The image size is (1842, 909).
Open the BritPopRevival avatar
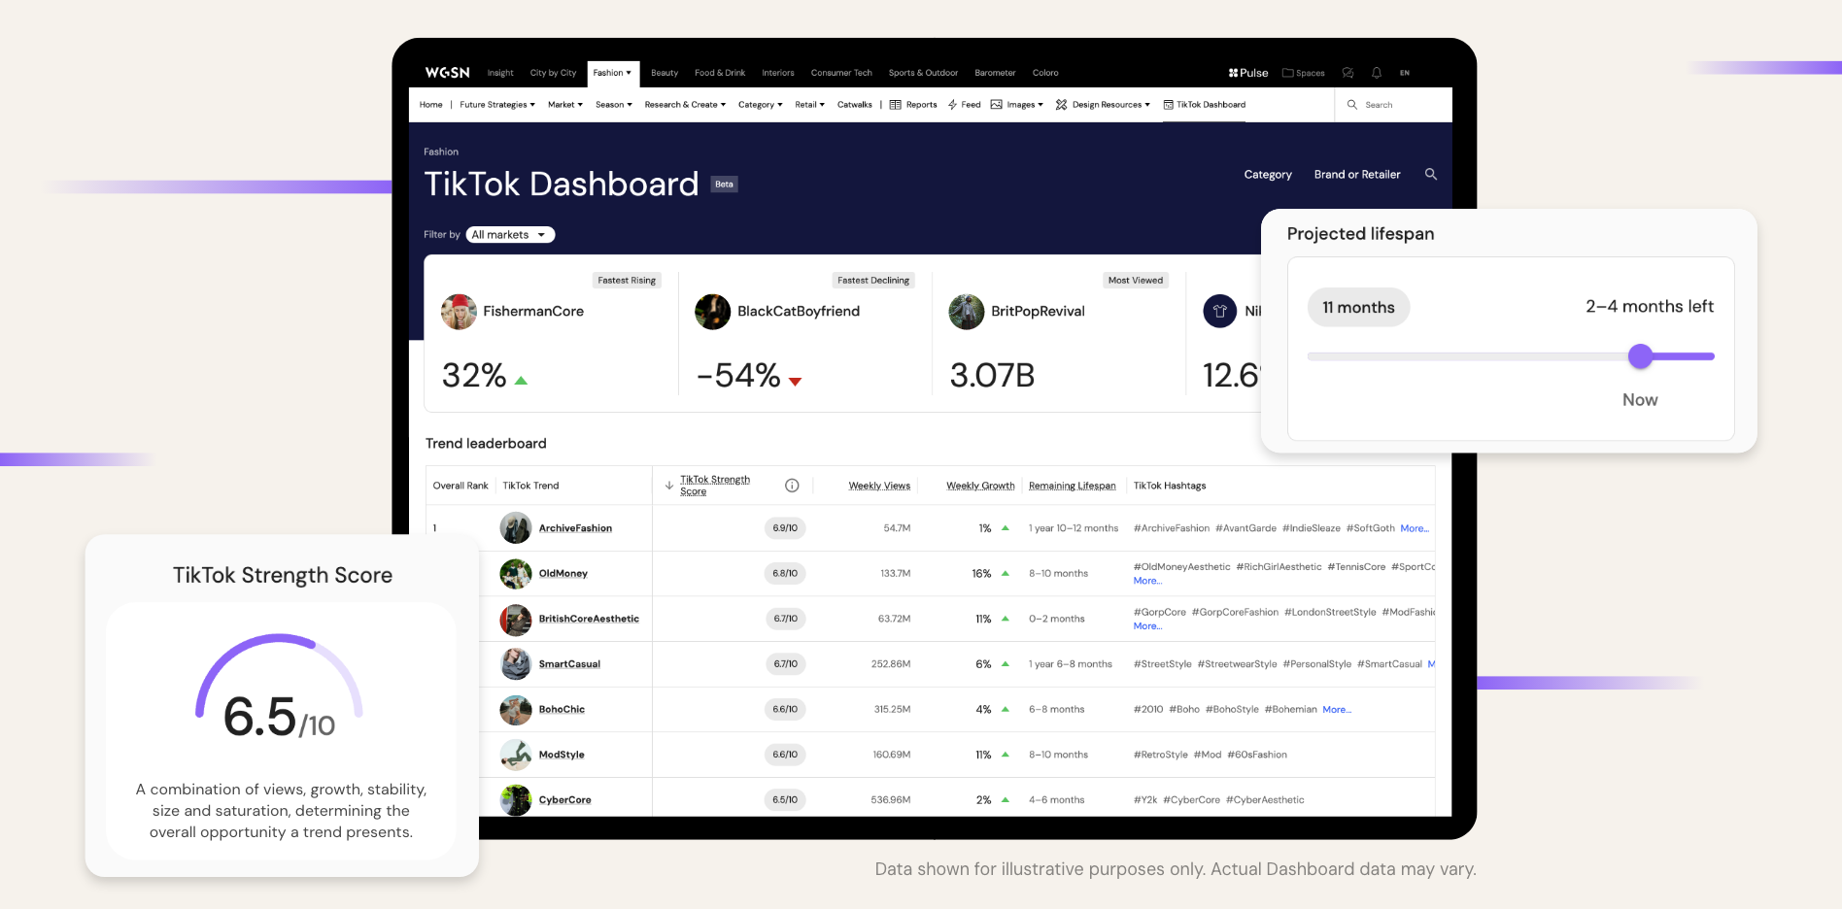click(966, 312)
